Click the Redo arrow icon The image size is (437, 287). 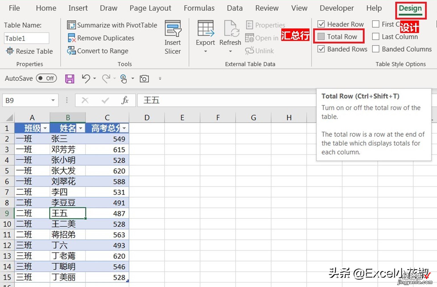click(x=106, y=78)
